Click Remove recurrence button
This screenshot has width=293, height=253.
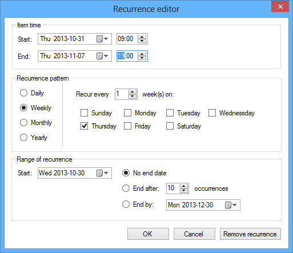coord(250,234)
